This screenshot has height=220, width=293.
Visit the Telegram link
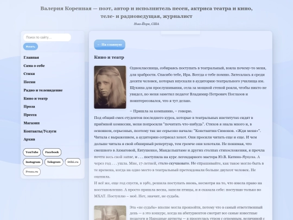click(54, 162)
